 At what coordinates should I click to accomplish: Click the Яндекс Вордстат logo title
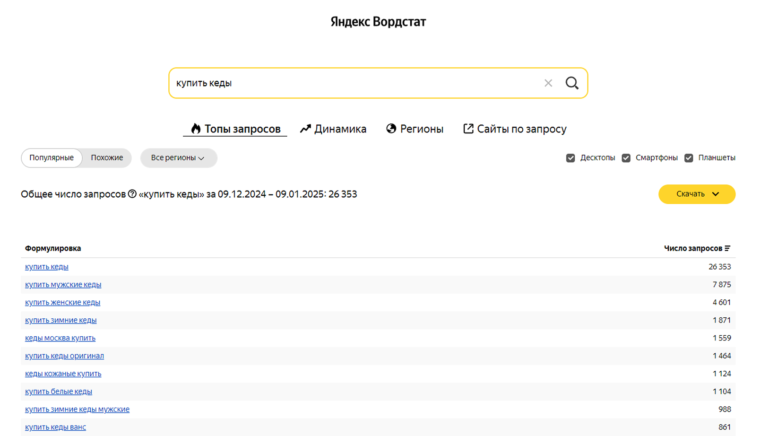pyautogui.click(x=378, y=22)
